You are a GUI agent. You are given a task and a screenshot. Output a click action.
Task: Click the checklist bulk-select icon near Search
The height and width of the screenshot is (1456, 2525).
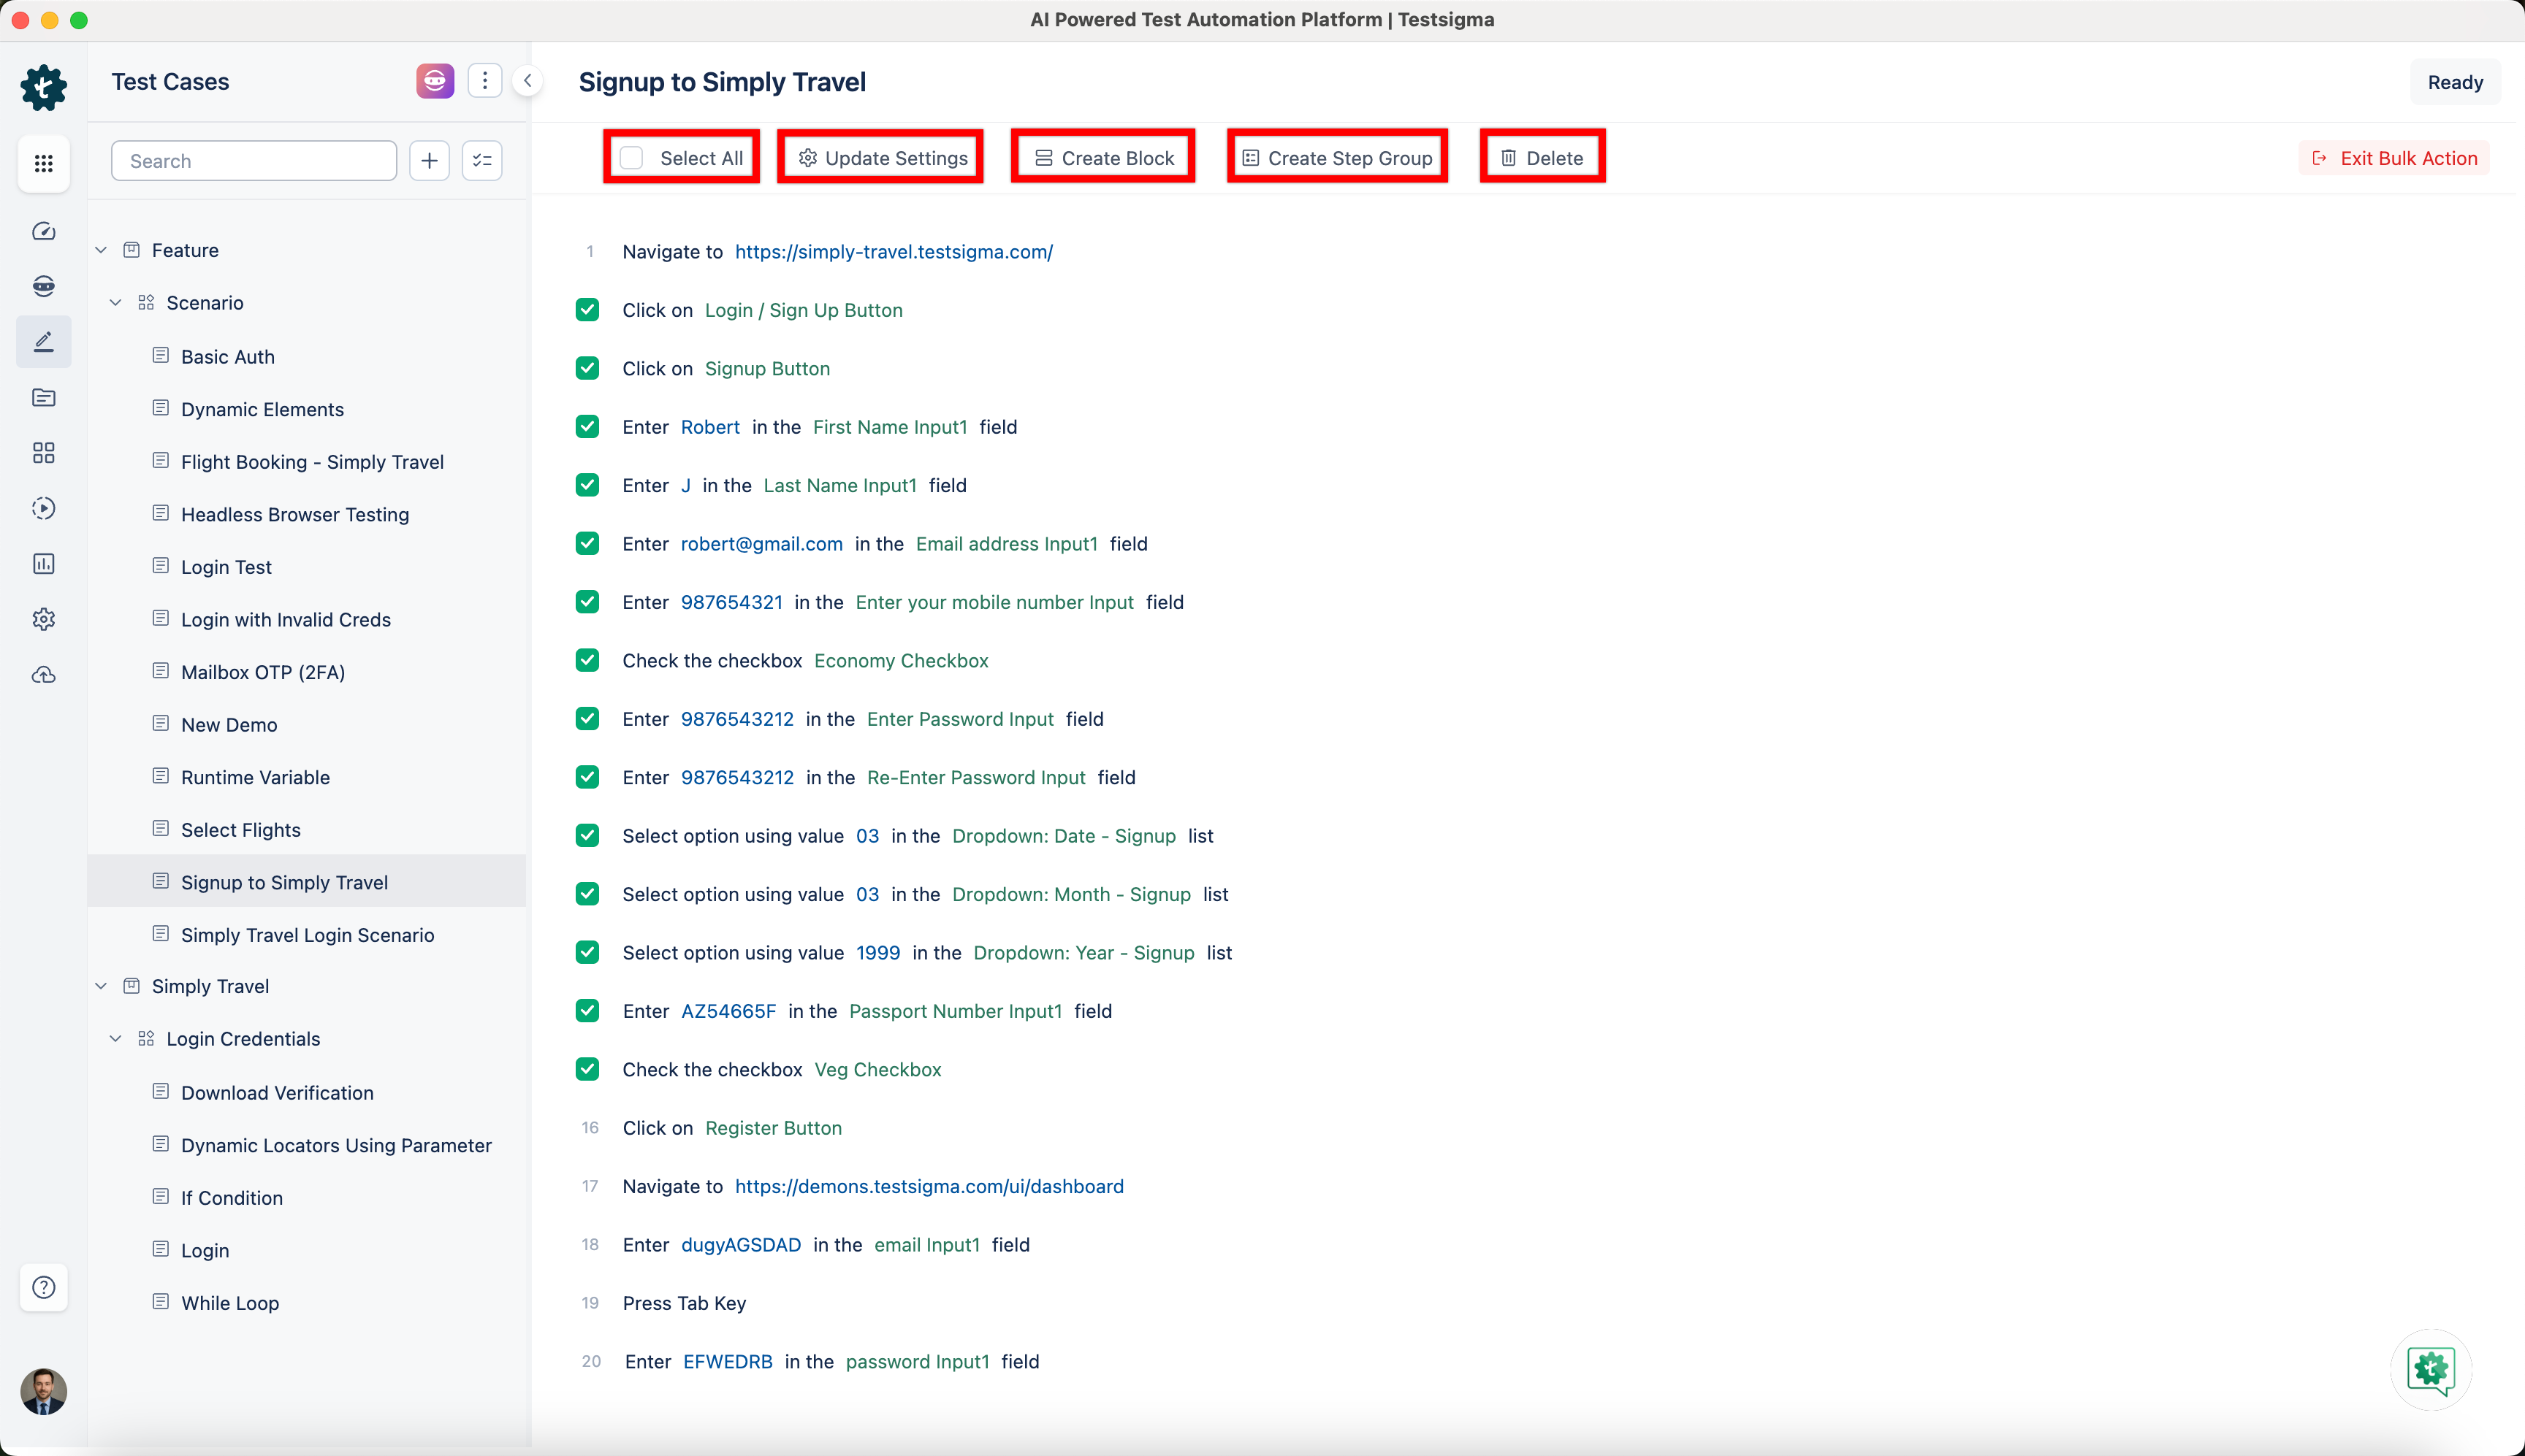tap(482, 161)
